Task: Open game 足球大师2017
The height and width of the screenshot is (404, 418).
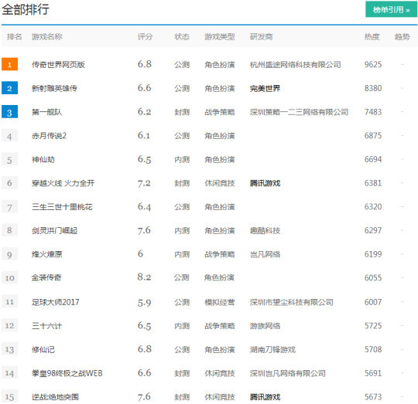Action: 56,302
